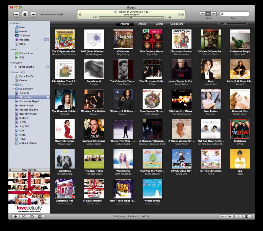
Task: Click the song progress bar
Action: point(131,17)
